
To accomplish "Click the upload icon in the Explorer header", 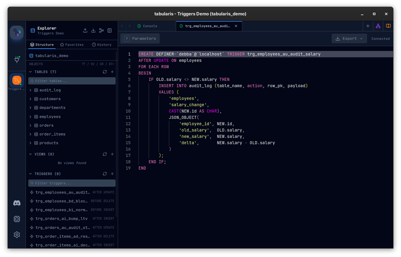I will click(x=85, y=30).
